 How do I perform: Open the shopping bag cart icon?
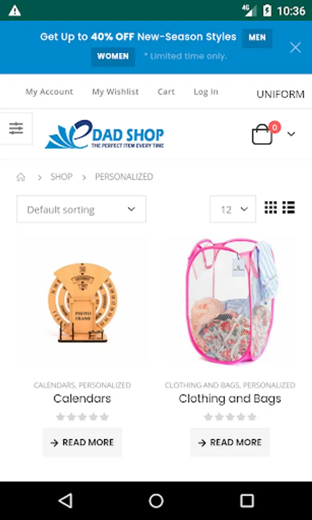tap(262, 134)
